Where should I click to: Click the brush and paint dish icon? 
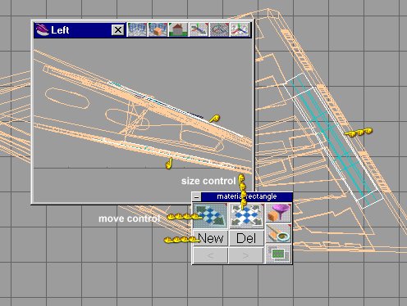tap(278, 233)
